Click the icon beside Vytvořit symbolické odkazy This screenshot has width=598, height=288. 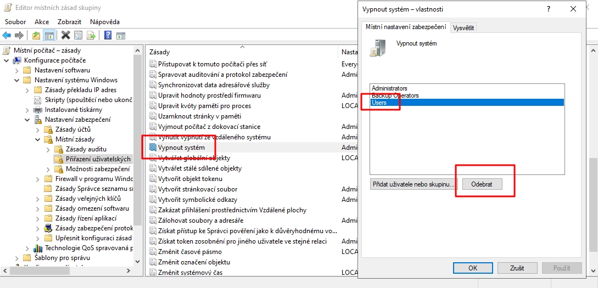pos(153,200)
